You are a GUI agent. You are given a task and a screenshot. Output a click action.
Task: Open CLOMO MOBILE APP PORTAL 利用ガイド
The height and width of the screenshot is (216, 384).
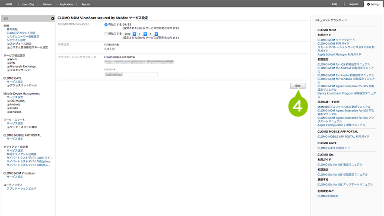pos(343,137)
